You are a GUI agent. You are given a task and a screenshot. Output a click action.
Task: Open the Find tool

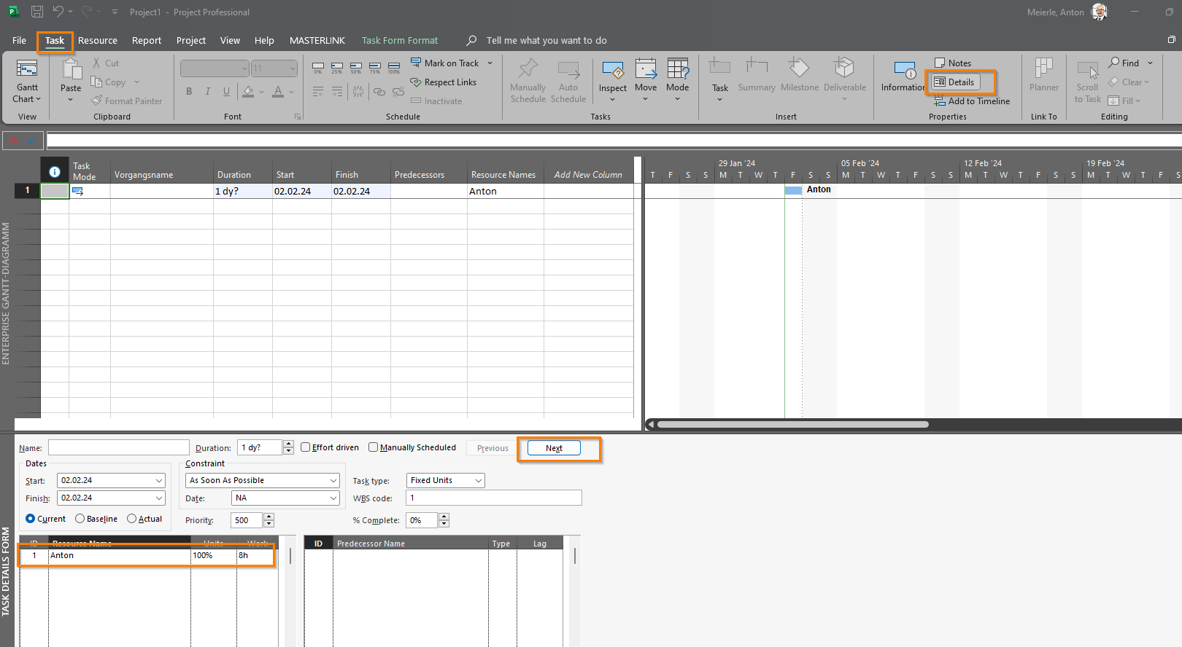pos(1124,63)
